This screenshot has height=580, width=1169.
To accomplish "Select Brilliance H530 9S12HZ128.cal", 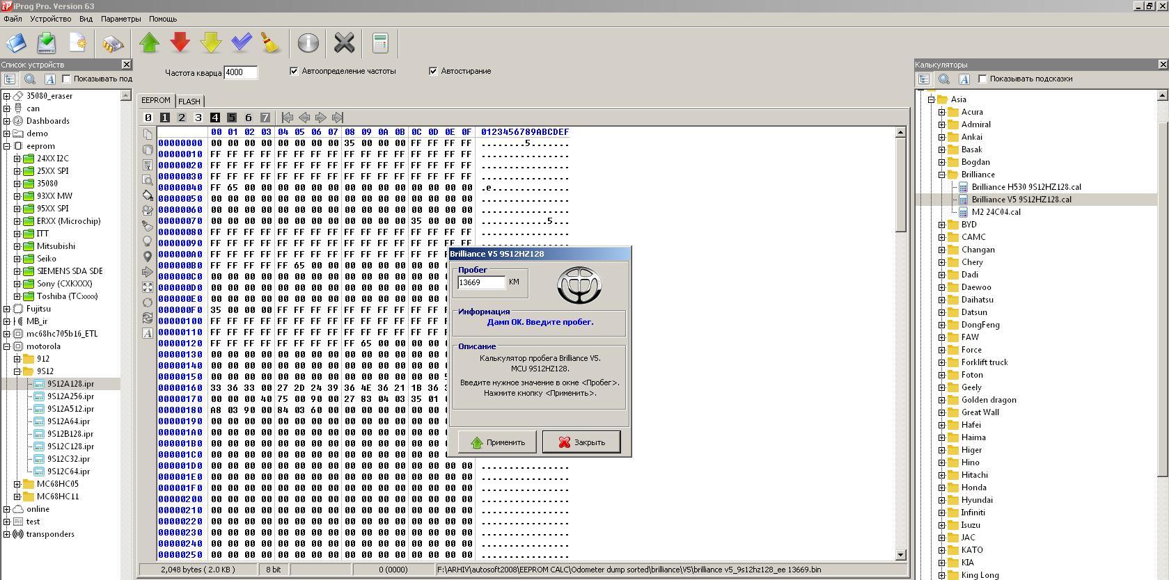I will [1026, 187].
